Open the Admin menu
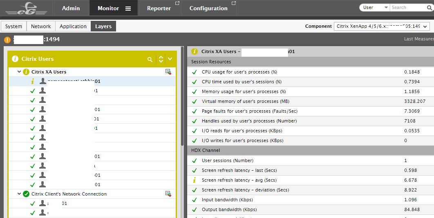 tap(71, 8)
